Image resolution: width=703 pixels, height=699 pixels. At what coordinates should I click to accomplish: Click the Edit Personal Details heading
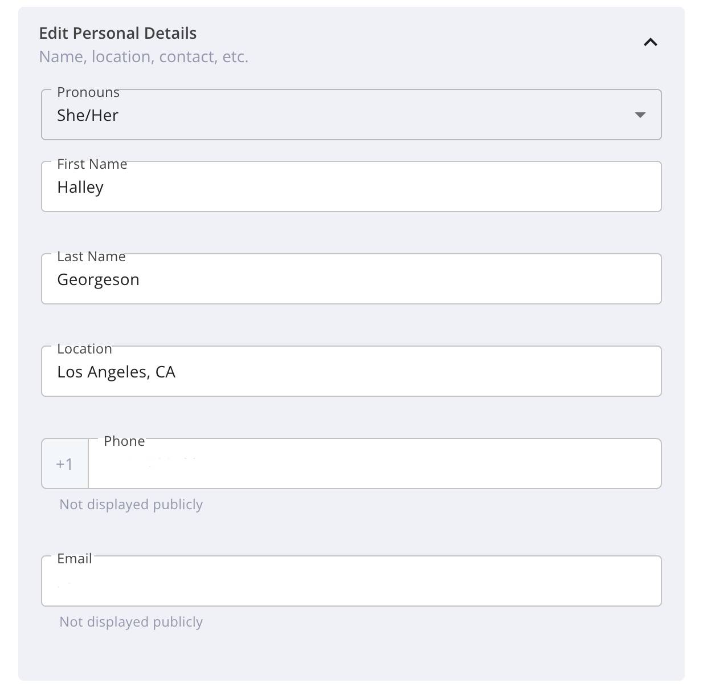tap(118, 33)
